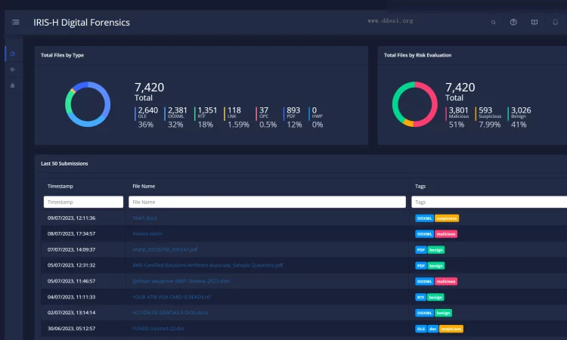Open the help question-mark icon
Viewport: 567px width, 340px height.
[x=513, y=22]
